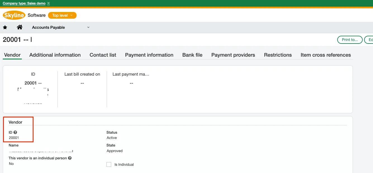Close the Company type Sales demo banner
Viewport: 373px width, 173px height.
pyautogui.click(x=48, y=3)
